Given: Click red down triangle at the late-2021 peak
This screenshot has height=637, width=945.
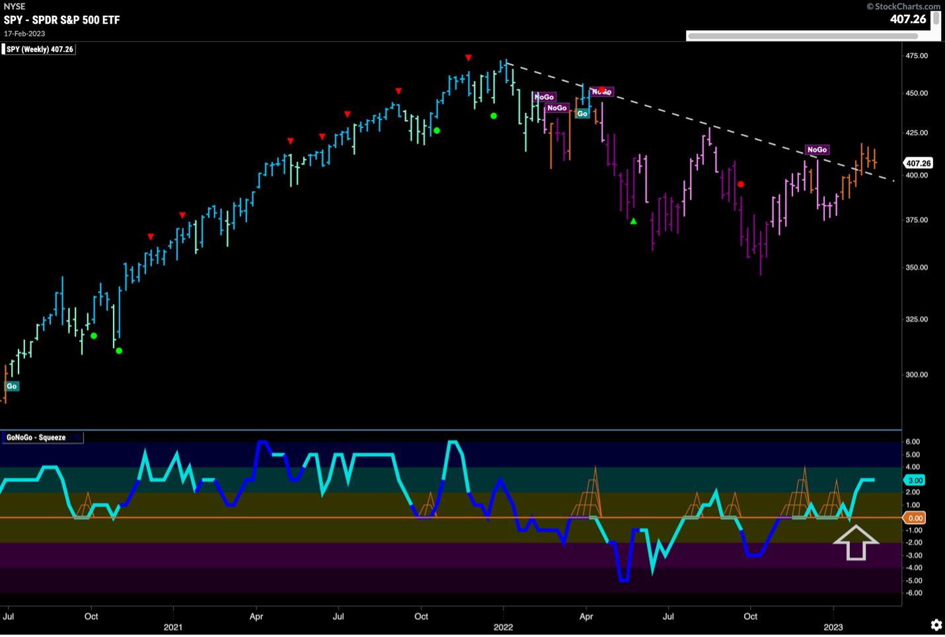Looking at the screenshot, I should [469, 58].
